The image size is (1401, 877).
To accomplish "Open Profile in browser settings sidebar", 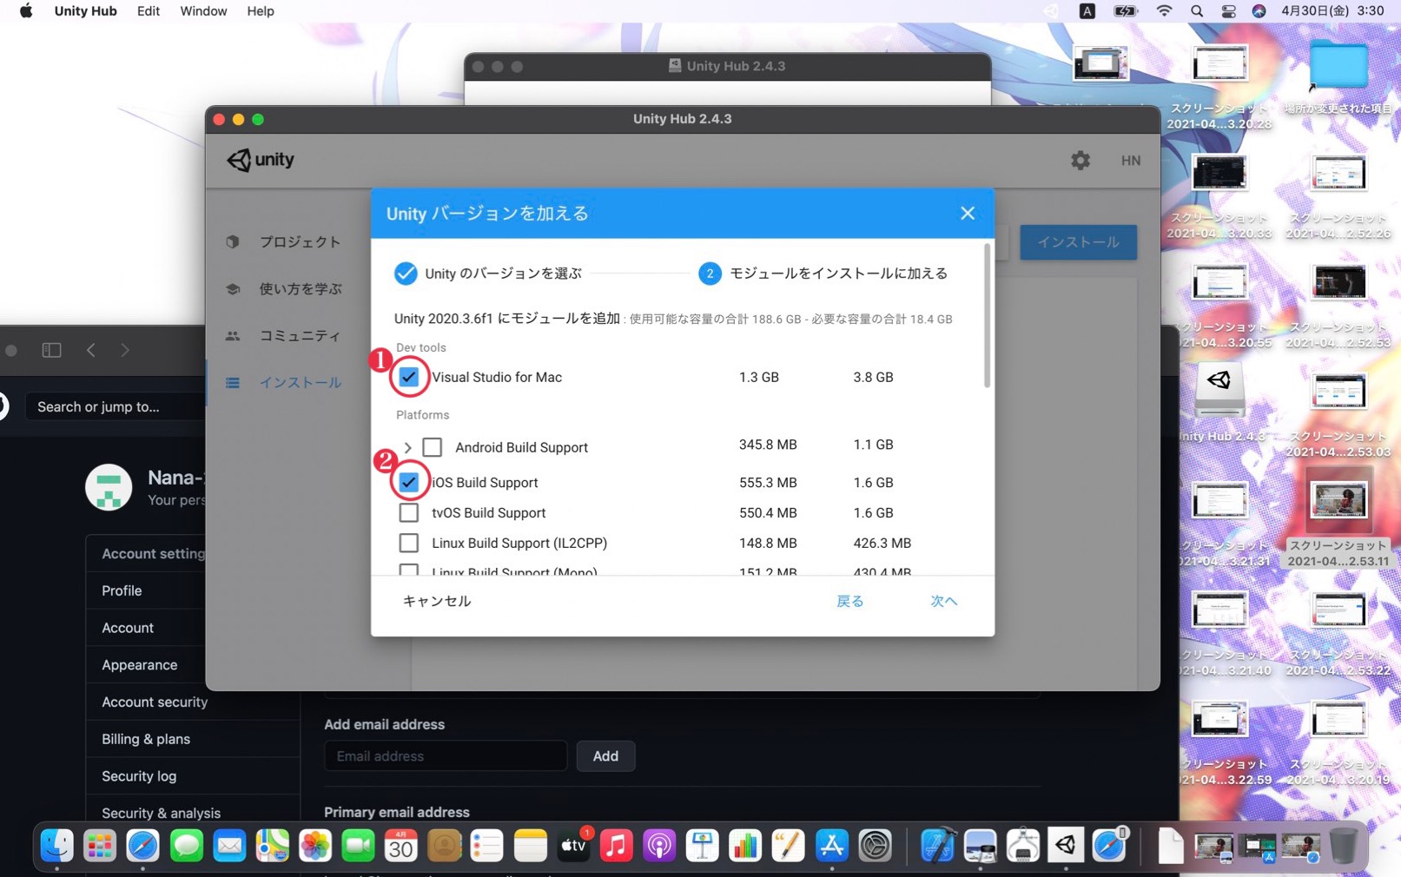I will coord(122,590).
